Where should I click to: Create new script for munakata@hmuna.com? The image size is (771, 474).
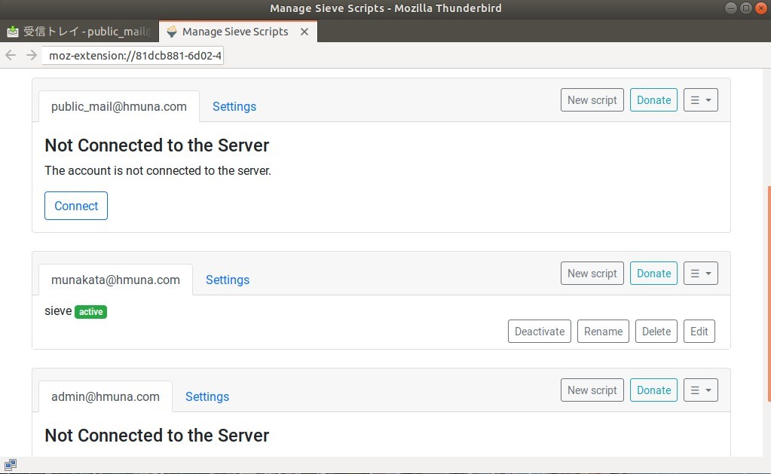(x=592, y=274)
